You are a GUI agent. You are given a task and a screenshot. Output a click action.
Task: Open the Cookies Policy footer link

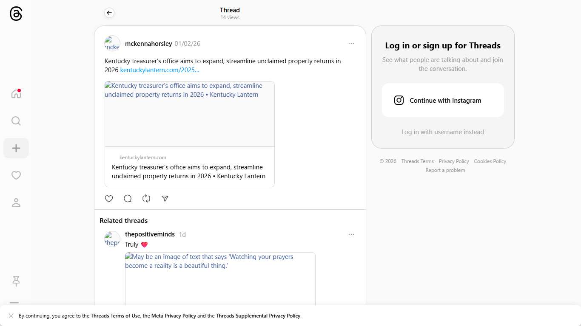click(490, 161)
